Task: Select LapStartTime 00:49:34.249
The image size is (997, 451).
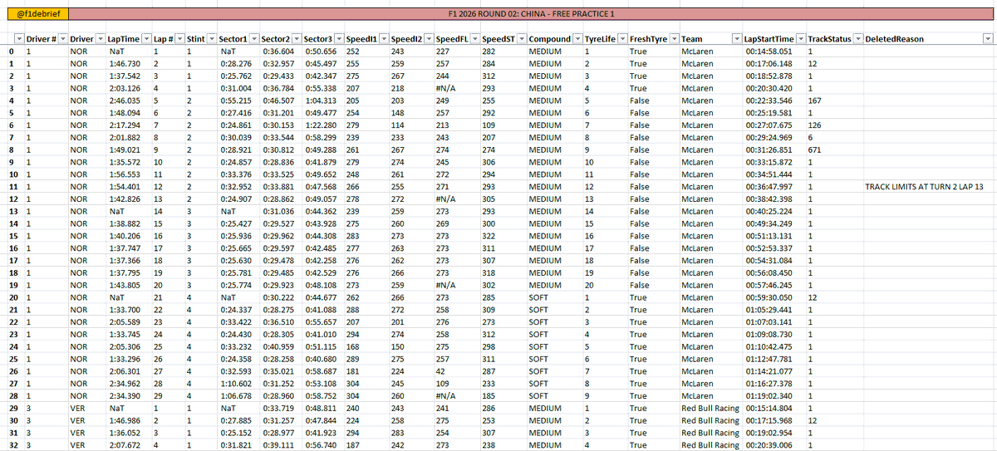Action: pos(769,225)
